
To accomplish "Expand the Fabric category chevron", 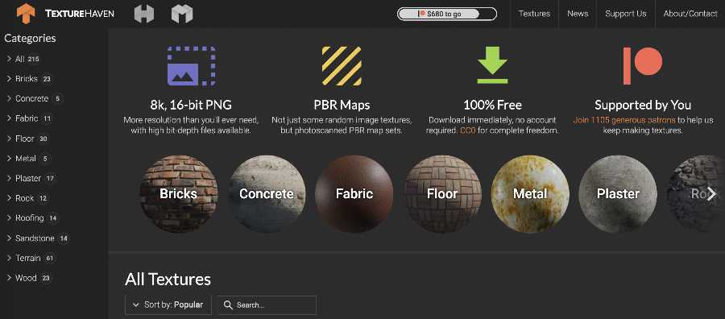I will point(9,118).
